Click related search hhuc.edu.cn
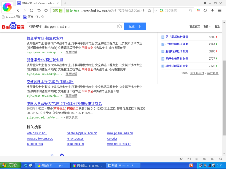Viewport: 226px width, 169px height. [x=75, y=139]
